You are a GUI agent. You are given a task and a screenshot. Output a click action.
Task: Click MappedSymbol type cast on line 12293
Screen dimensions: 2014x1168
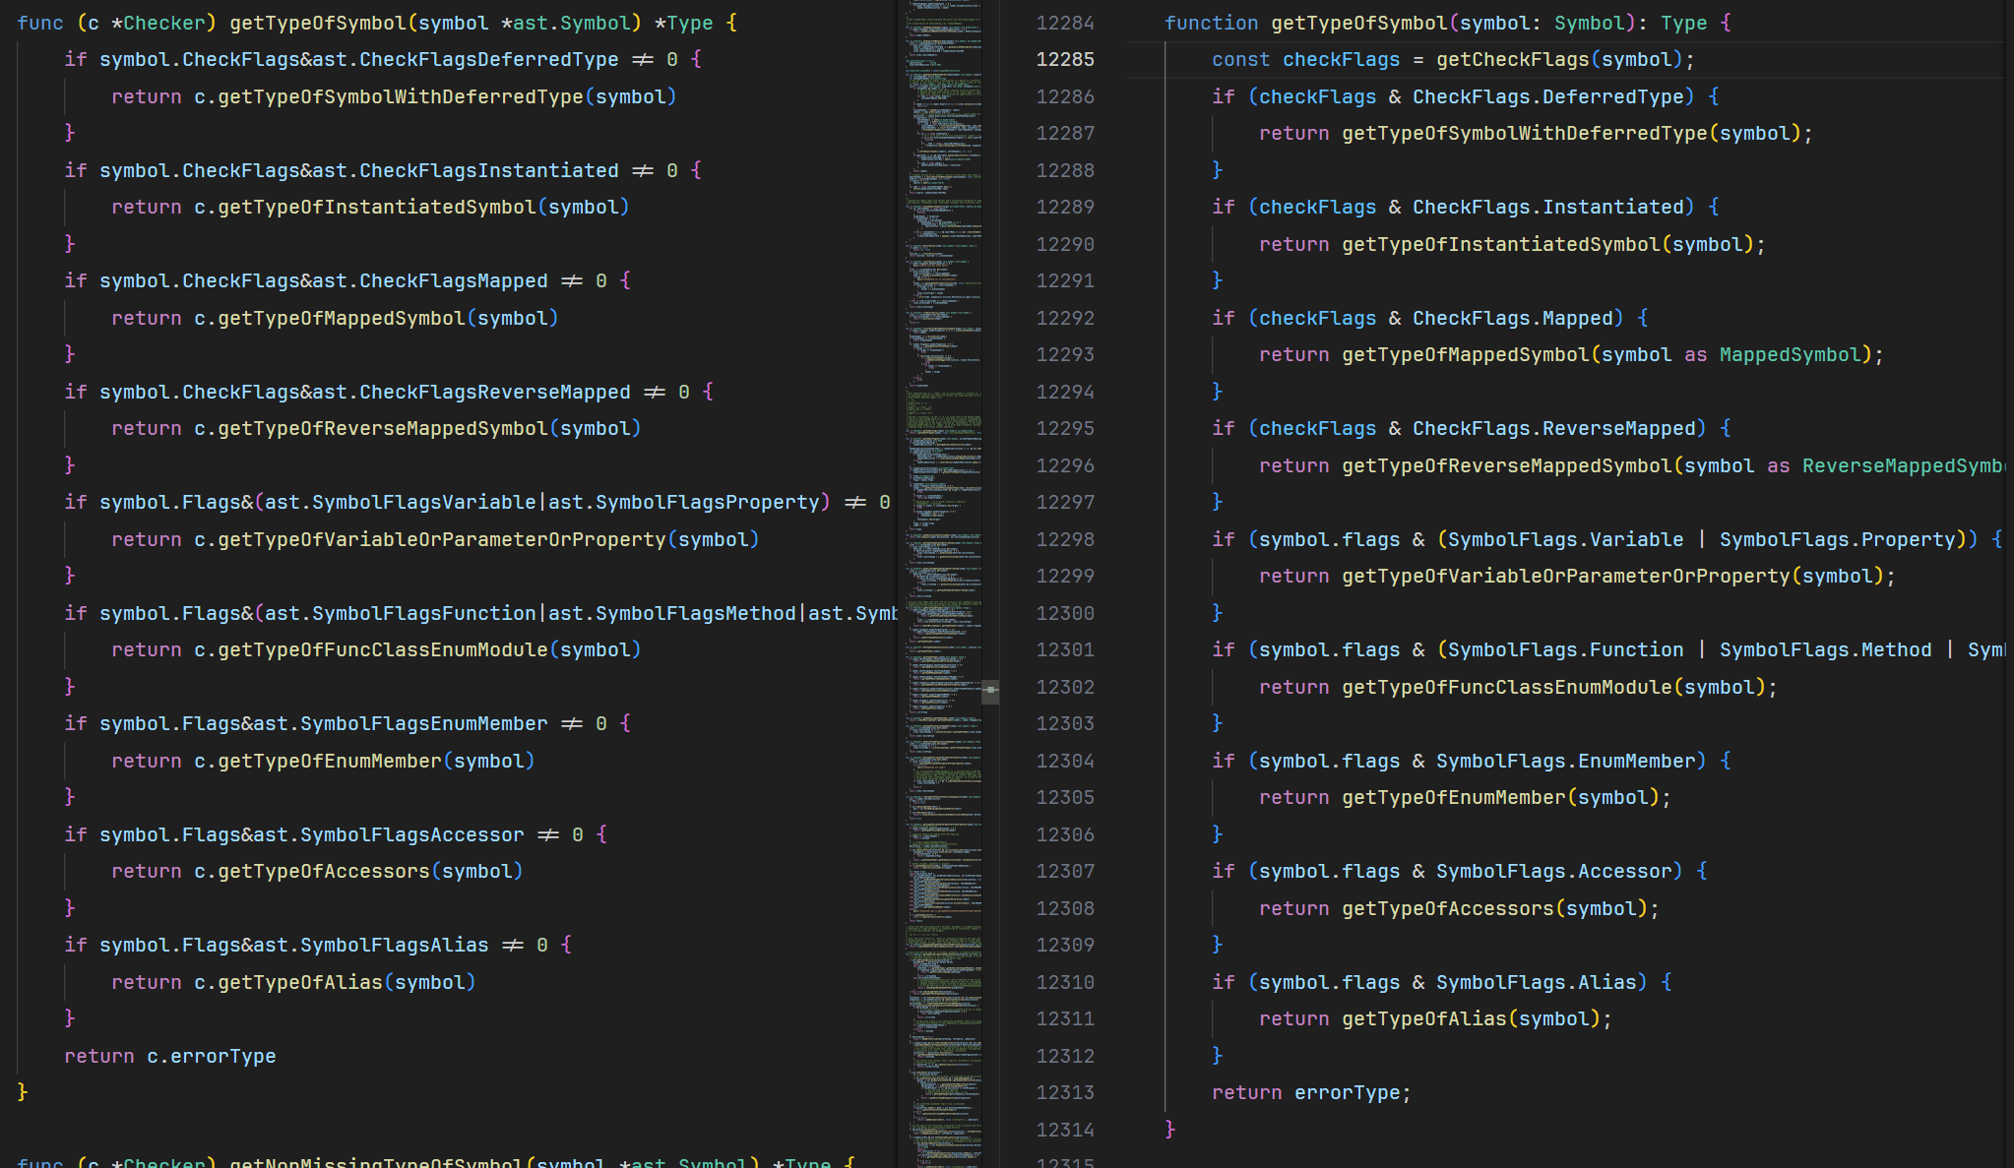click(x=1791, y=354)
